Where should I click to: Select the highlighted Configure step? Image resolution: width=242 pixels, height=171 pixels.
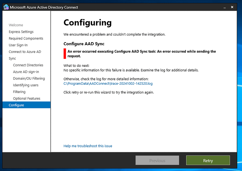point(16,105)
